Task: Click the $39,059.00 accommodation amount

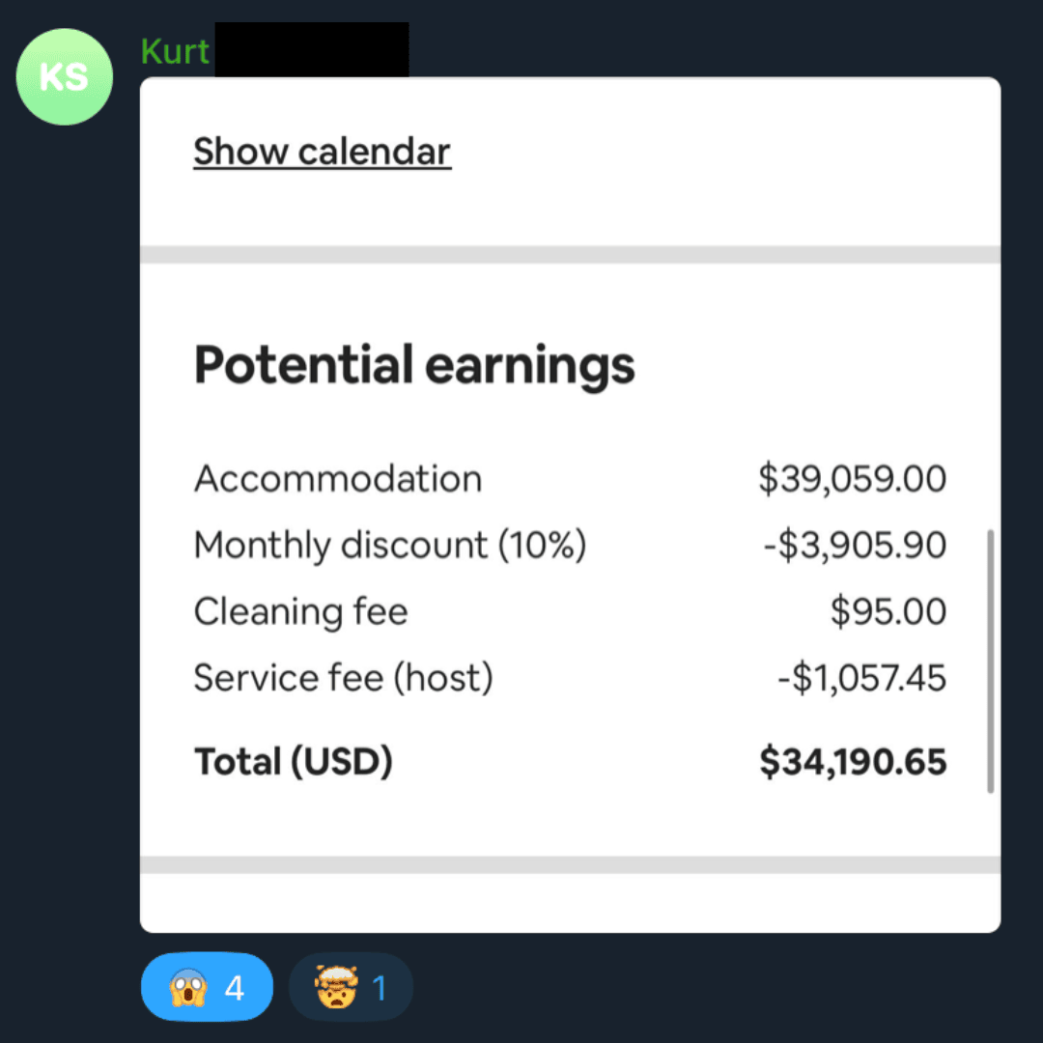Action: tap(852, 478)
